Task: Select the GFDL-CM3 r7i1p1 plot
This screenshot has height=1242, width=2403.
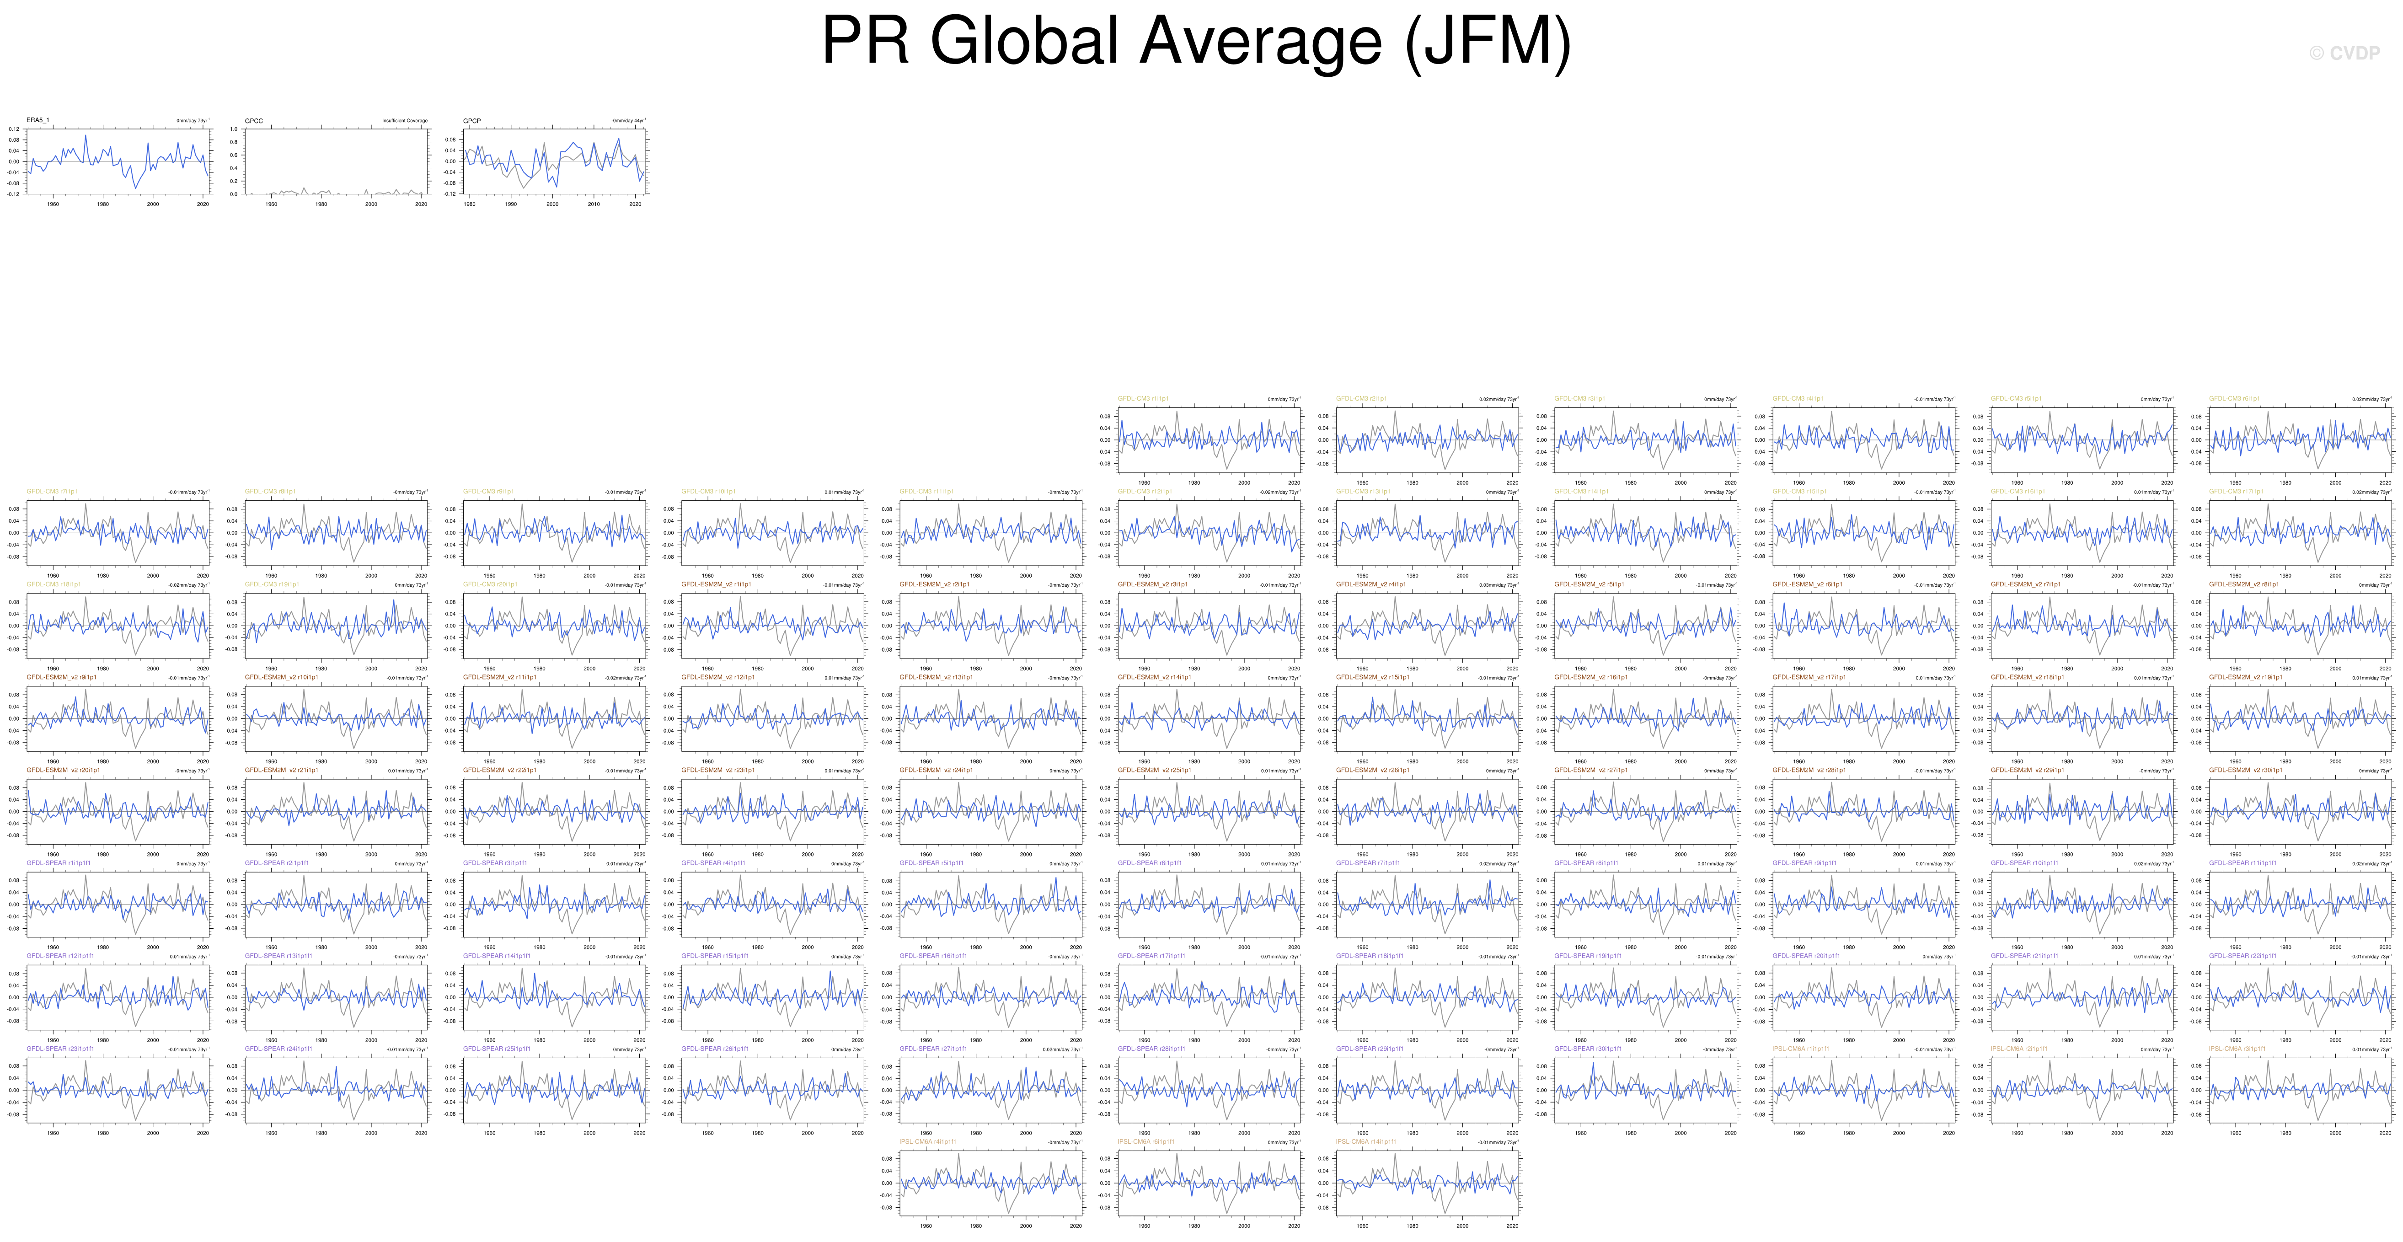Action: point(118,533)
